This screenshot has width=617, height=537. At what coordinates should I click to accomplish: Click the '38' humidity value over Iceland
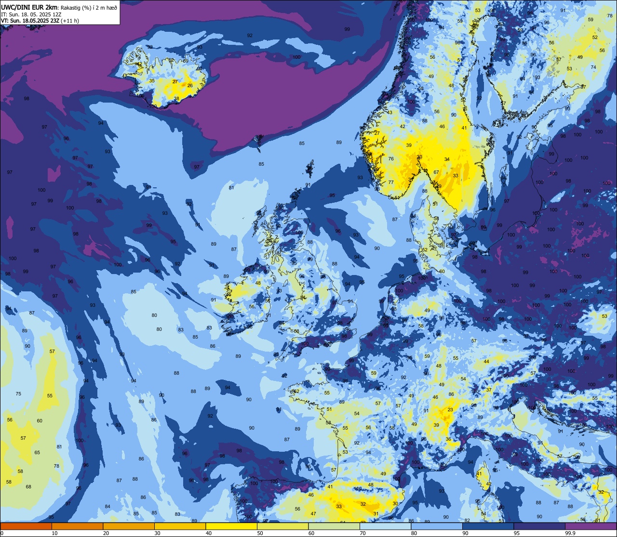pyautogui.click(x=176, y=98)
